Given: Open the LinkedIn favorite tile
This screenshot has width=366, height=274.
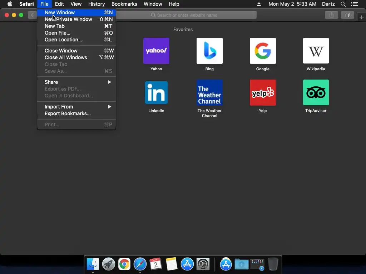Looking at the screenshot, I should point(156,92).
